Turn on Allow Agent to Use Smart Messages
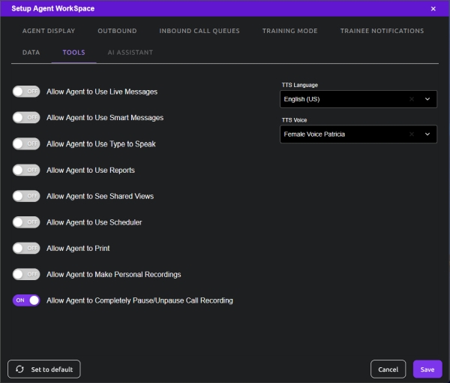Viewport: 450px width, 383px height. 26,117
